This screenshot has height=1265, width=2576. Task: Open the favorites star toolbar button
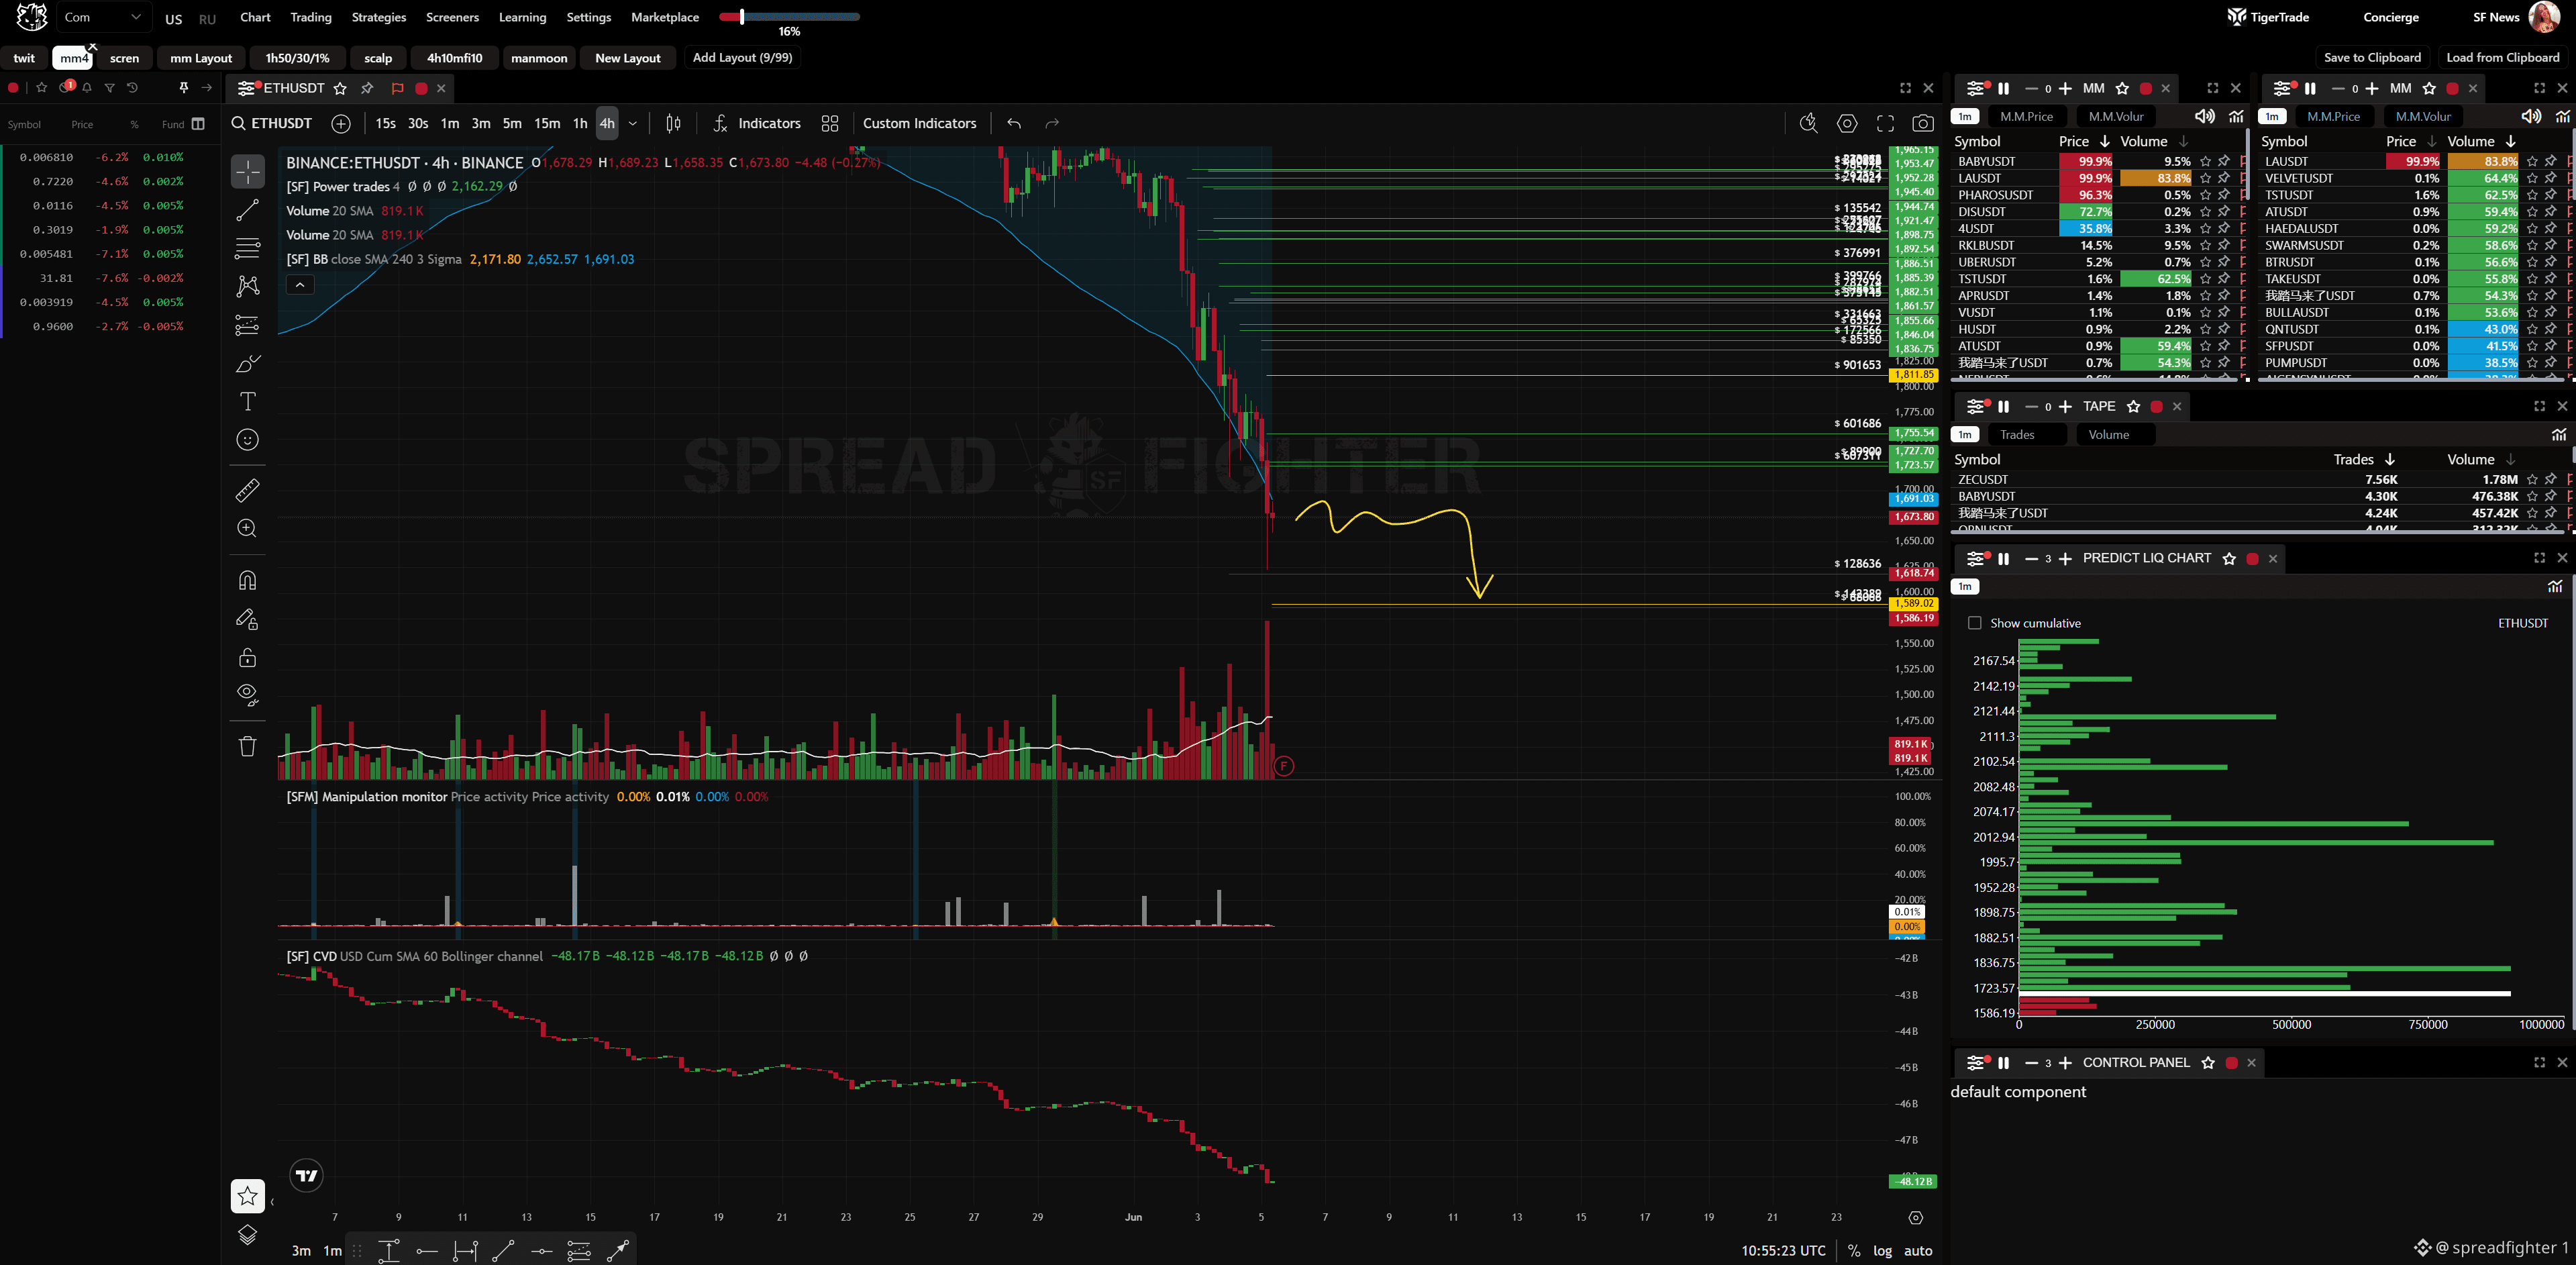(247, 1196)
